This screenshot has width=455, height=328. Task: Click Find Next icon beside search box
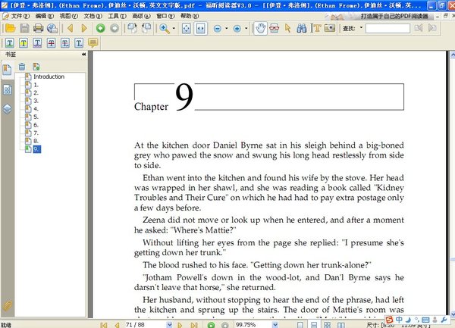coord(432,28)
